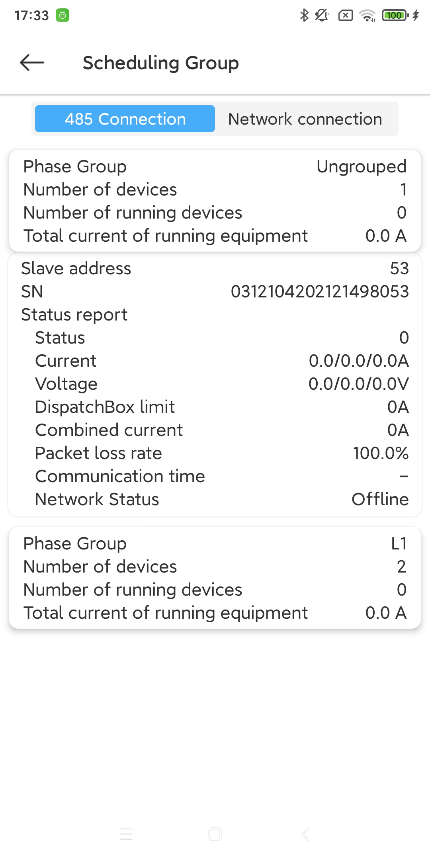The height and width of the screenshot is (860, 430).
Task: Switch to the Network connection tab
Action: click(305, 119)
